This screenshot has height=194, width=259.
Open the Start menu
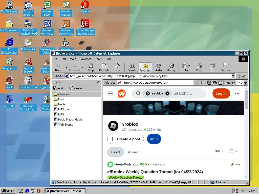coord(8,191)
